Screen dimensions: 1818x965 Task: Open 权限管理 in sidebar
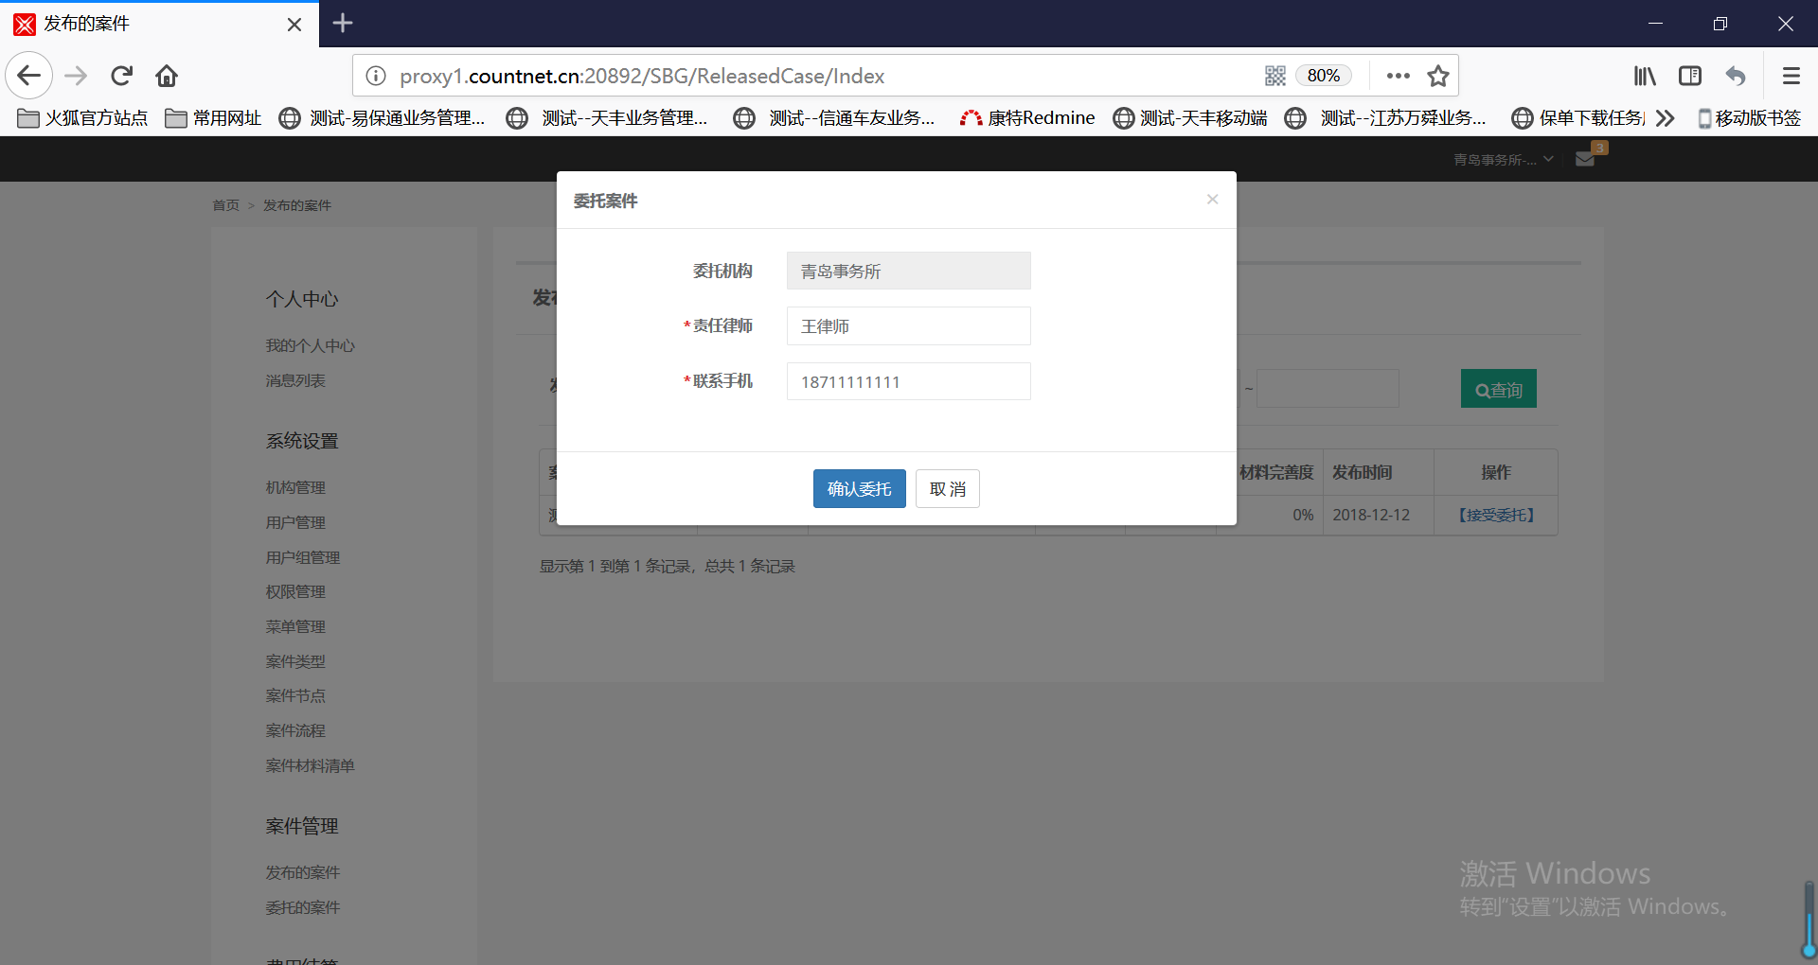pos(295,591)
